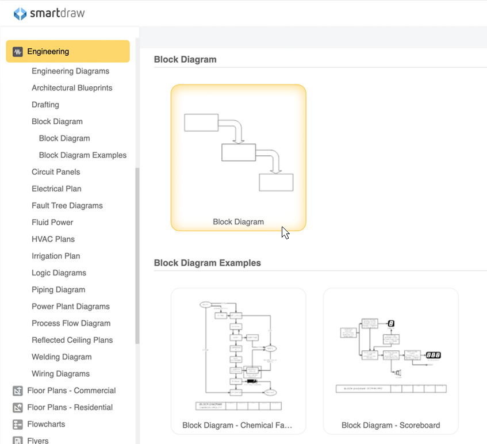Select Drafting in the sidebar
Viewport: 487px width, 444px height.
point(45,105)
